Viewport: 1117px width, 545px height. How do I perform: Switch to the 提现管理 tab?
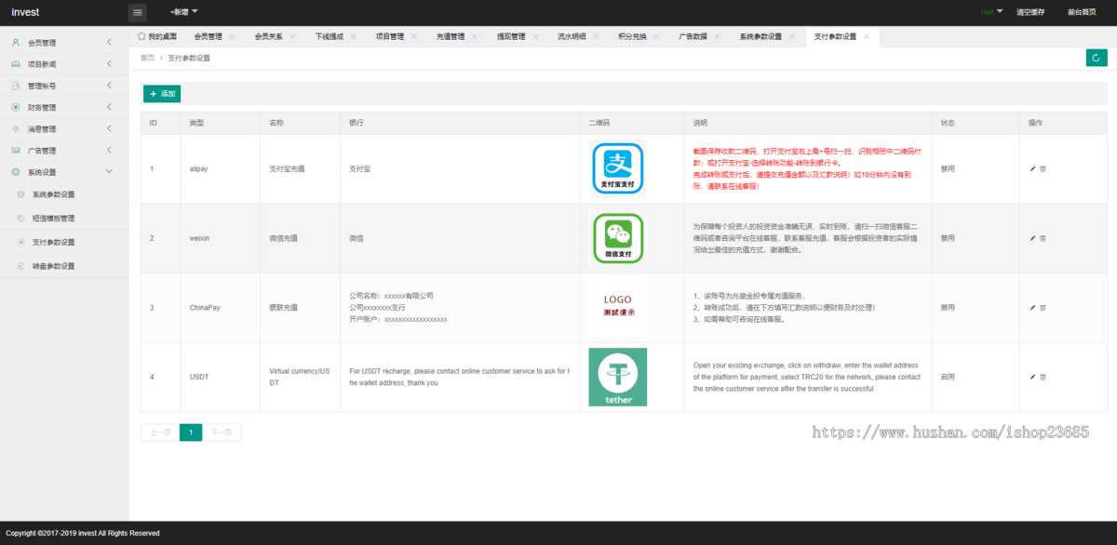click(x=510, y=36)
